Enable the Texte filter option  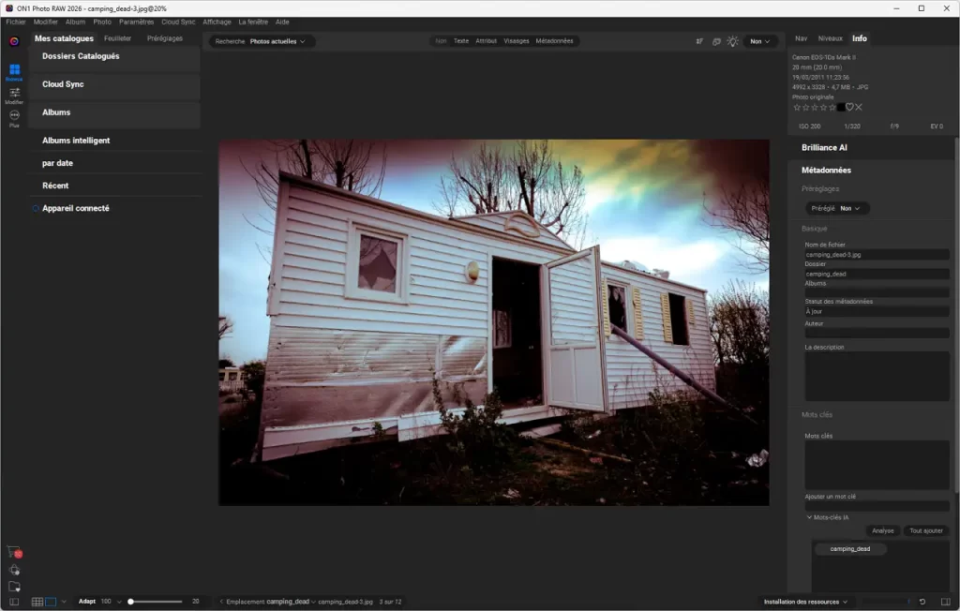(x=461, y=41)
